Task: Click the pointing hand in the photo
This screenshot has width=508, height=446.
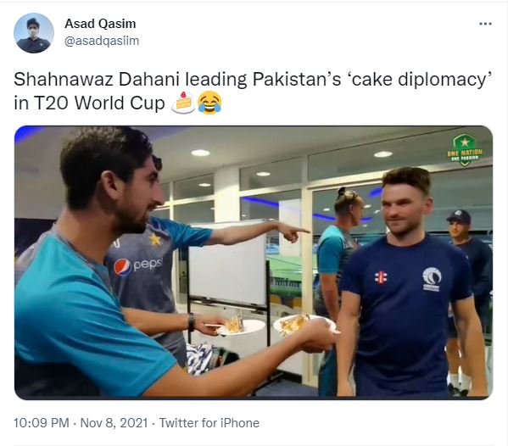Action: point(293,232)
